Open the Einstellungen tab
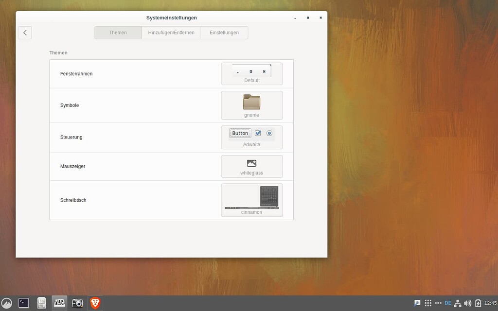The width and height of the screenshot is (498, 311). pos(224,33)
